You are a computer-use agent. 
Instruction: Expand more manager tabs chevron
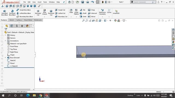pyautogui.click(x=33, y=26)
